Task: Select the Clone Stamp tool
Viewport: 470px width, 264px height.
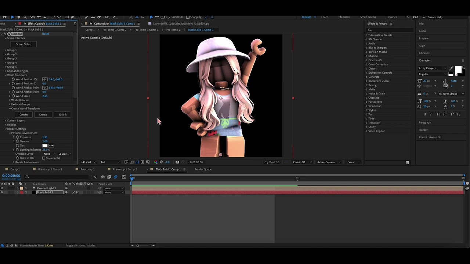Action: click(93, 17)
